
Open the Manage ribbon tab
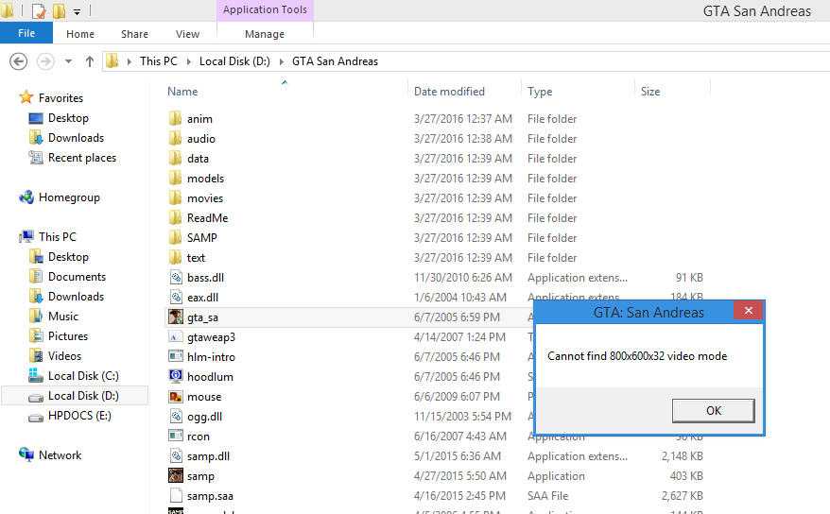(x=265, y=34)
